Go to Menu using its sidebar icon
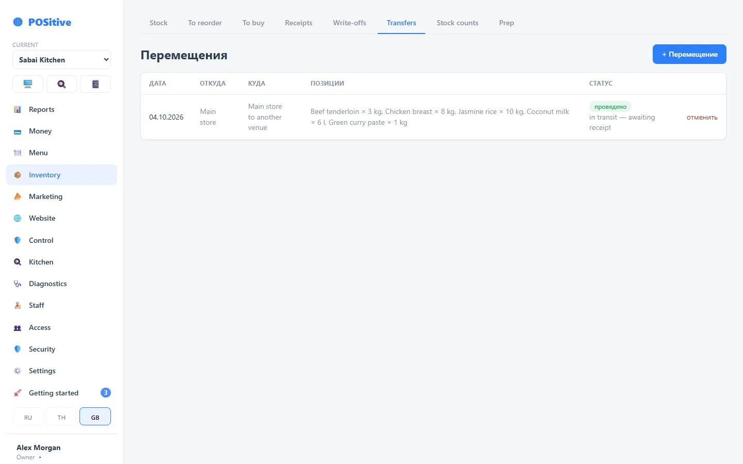The image size is (743, 464). coord(18,153)
